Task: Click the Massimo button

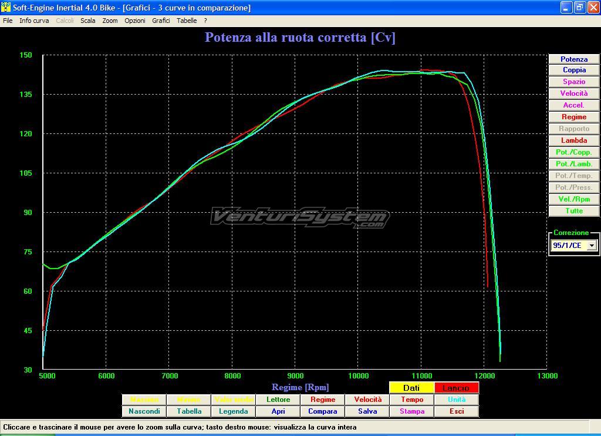Action: coord(144,400)
